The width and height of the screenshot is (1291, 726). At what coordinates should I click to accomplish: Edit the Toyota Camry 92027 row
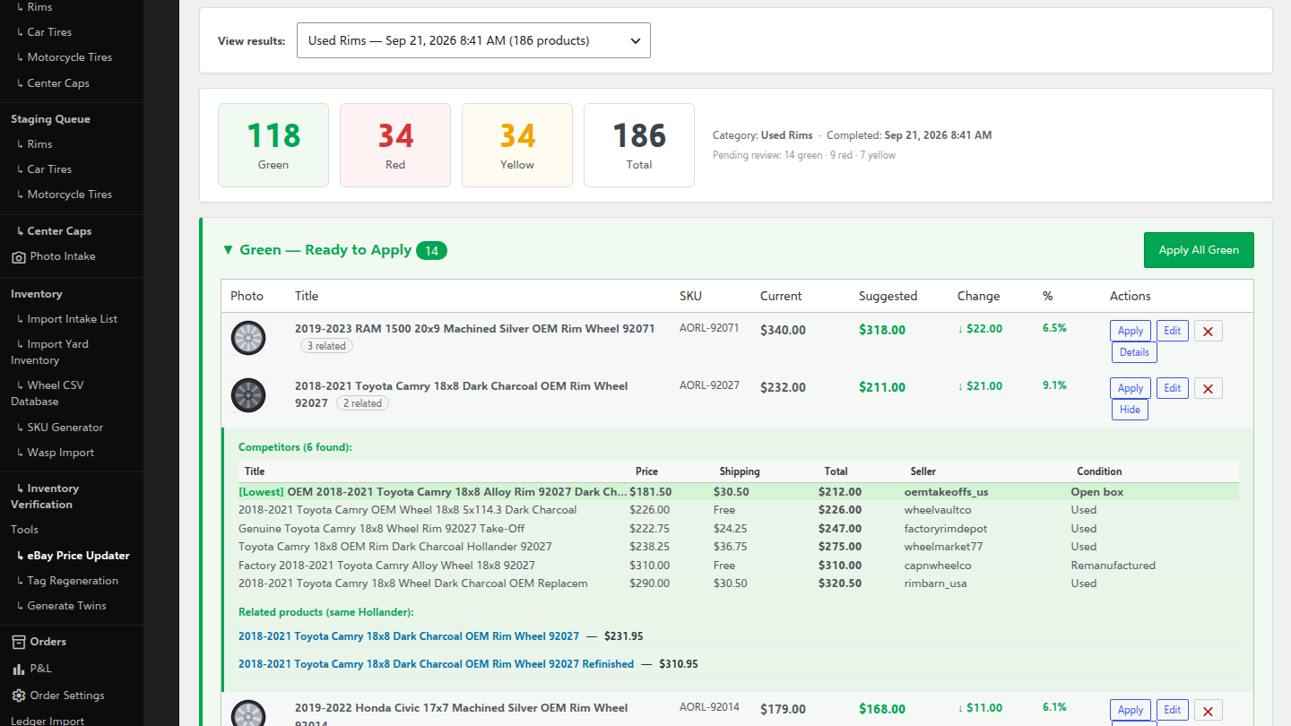[x=1172, y=388]
